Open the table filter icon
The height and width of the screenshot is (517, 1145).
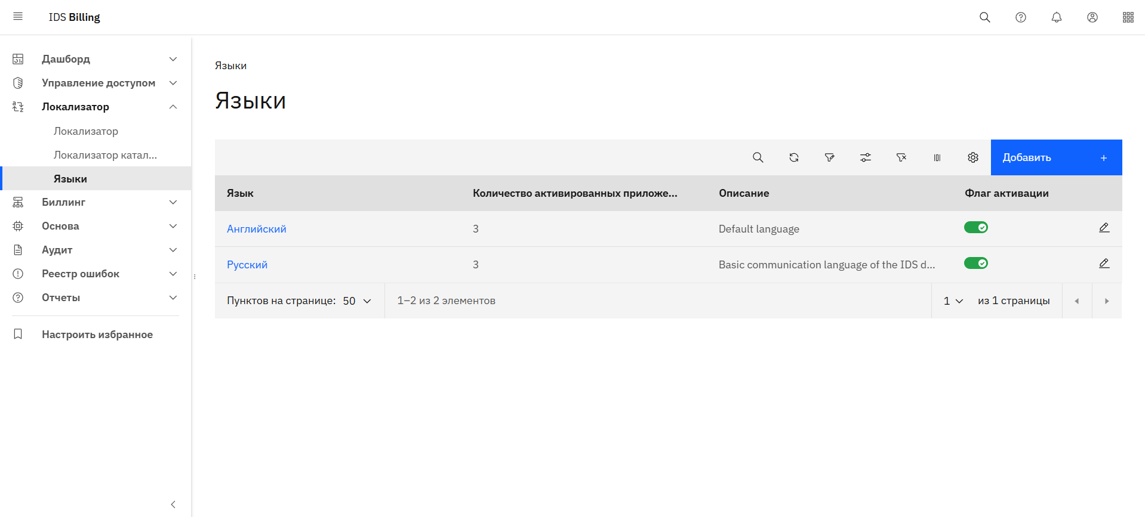coord(829,157)
